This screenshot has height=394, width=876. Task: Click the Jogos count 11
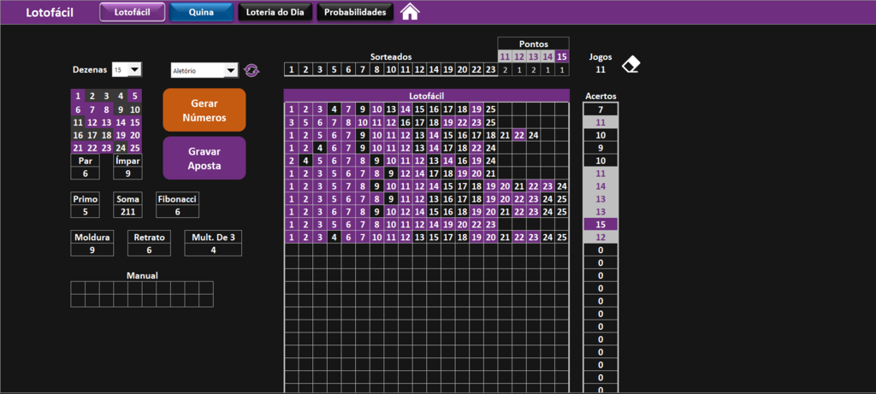pyautogui.click(x=601, y=70)
